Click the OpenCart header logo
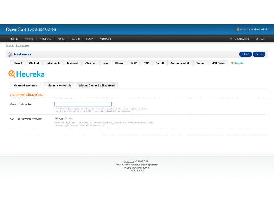 16,29
